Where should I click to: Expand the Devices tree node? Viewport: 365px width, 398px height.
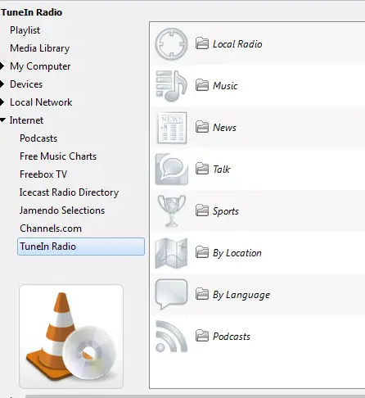click(x=2, y=84)
